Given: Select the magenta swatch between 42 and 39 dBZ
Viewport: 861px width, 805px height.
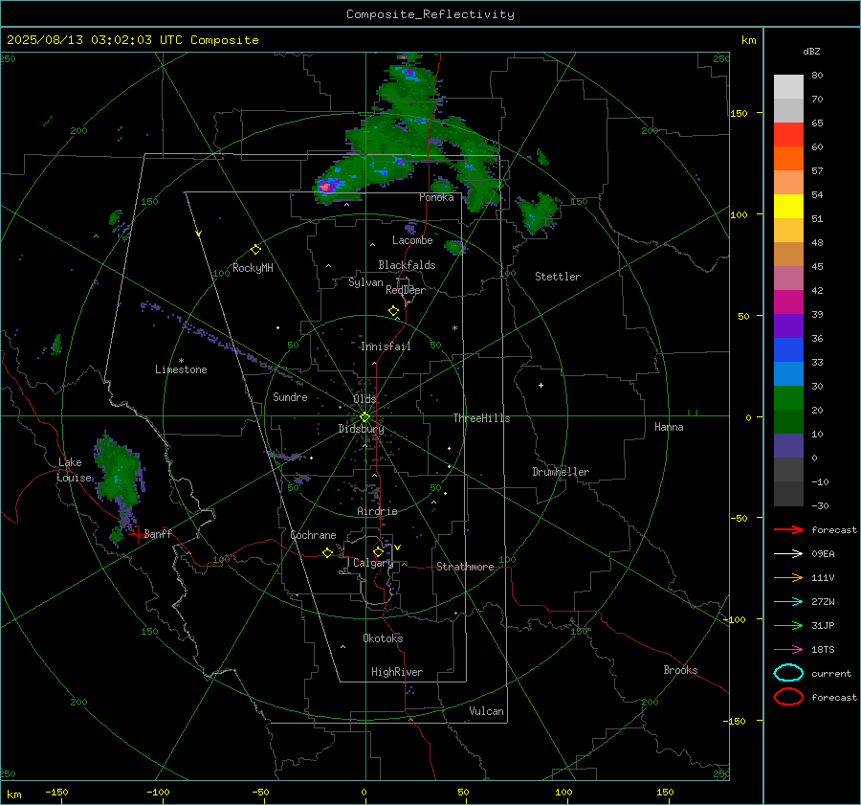Looking at the screenshot, I should point(788,302).
